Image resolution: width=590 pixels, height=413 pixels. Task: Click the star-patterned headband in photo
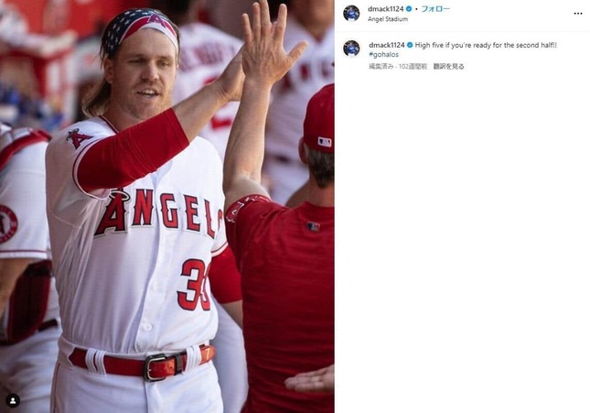(140, 30)
